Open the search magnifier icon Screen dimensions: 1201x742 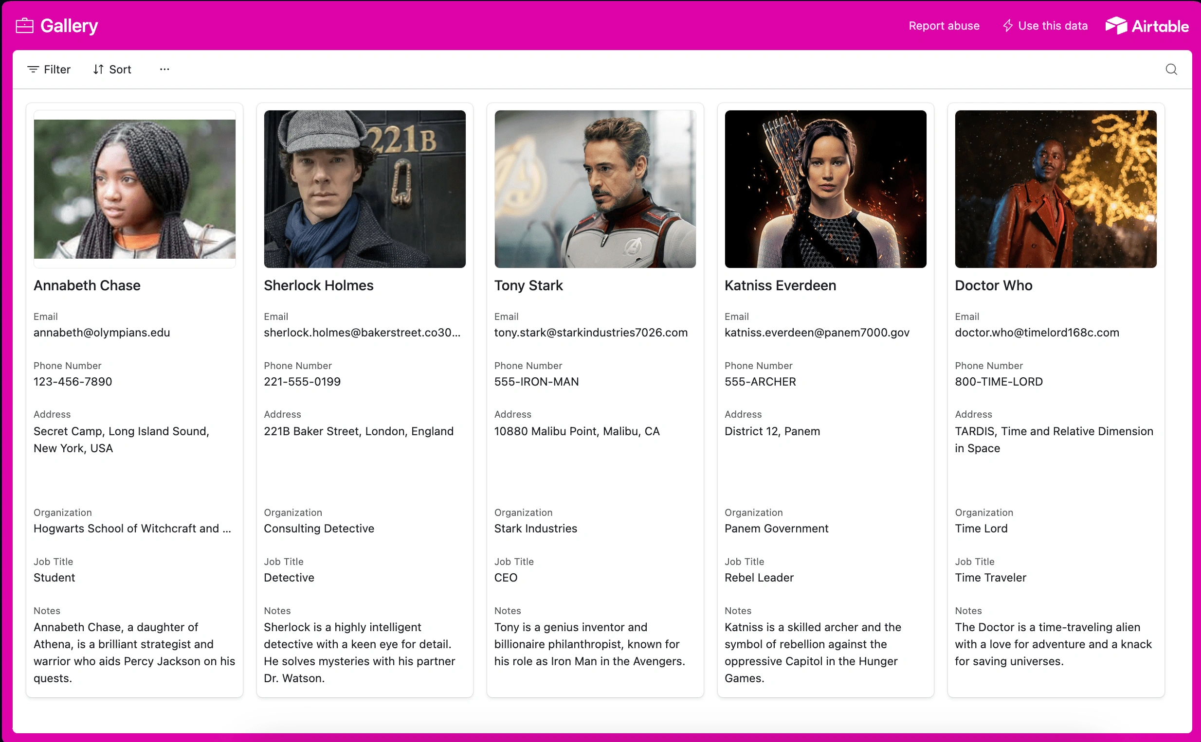pyautogui.click(x=1171, y=69)
